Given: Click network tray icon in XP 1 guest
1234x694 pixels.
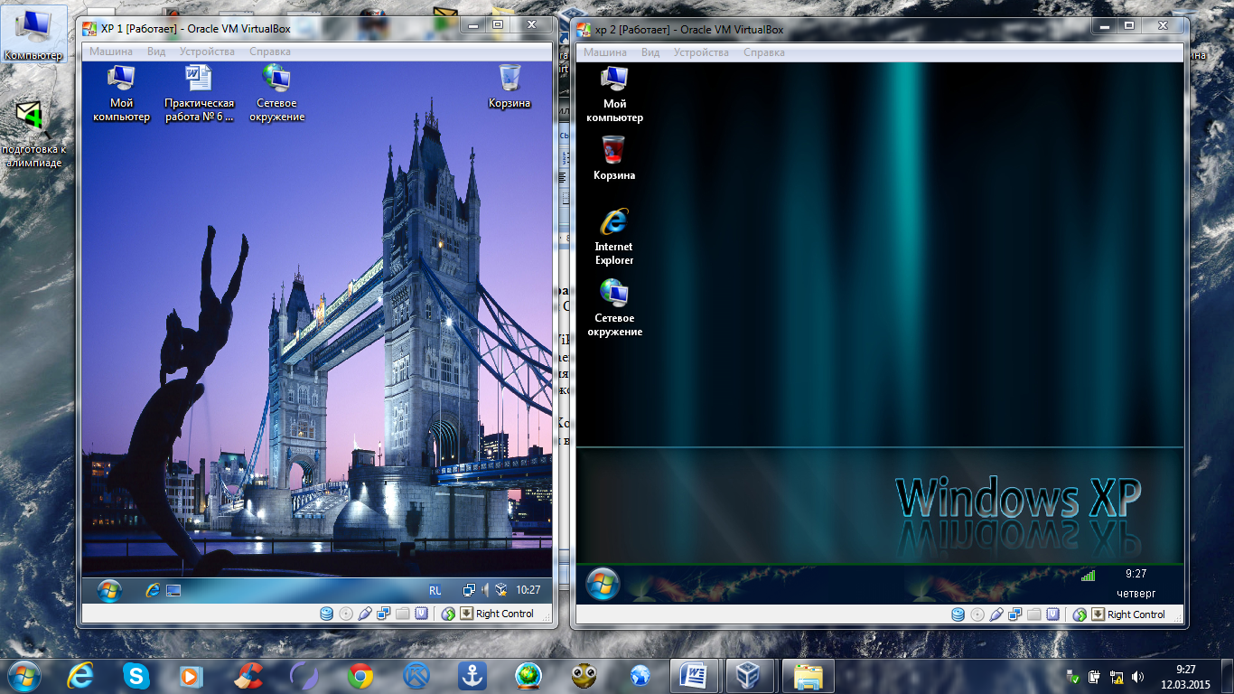Looking at the screenshot, I should pos(469,590).
